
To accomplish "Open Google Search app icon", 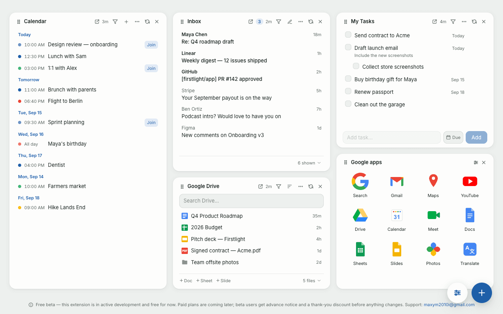I will pyautogui.click(x=360, y=185).
